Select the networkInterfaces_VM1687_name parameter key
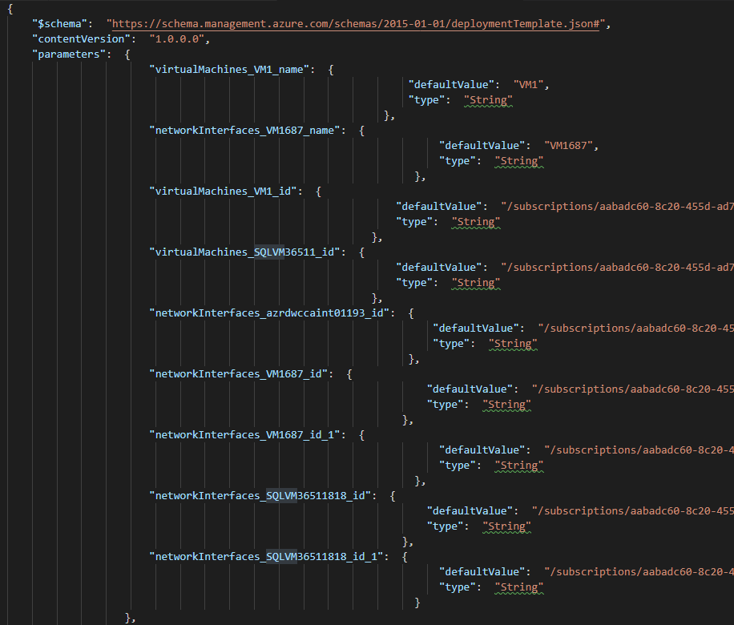 pyautogui.click(x=247, y=131)
